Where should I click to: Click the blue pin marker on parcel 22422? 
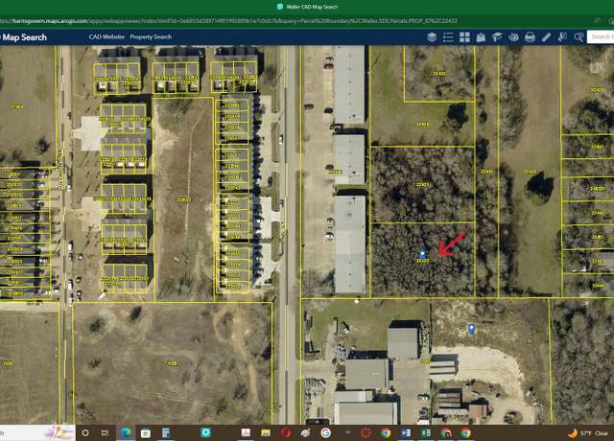coord(422,254)
